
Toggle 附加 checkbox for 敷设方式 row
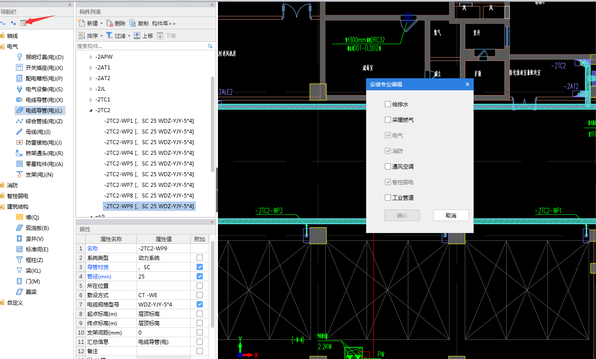click(200, 295)
